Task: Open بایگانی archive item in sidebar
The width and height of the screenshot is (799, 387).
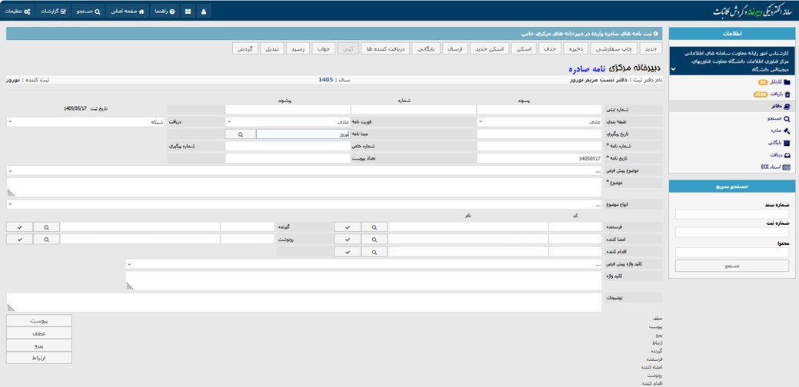Action: click(x=780, y=143)
